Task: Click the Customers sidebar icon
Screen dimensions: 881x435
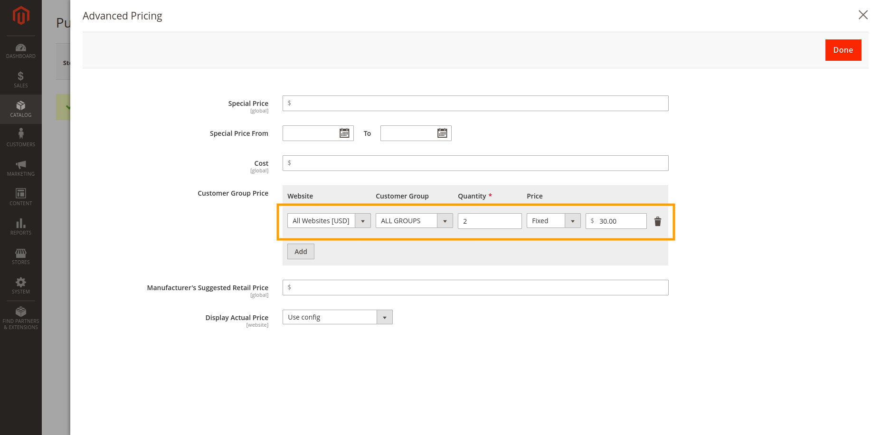Action: click(21, 138)
